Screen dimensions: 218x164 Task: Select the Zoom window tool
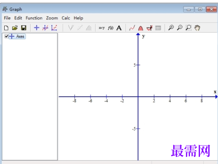tap(189, 28)
